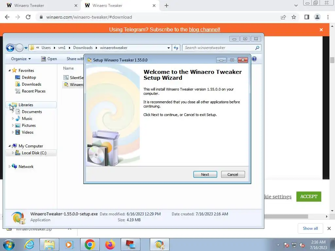This screenshot has height=251, width=335.
Task: Click the Explorer refresh address button
Action: coord(176,48)
